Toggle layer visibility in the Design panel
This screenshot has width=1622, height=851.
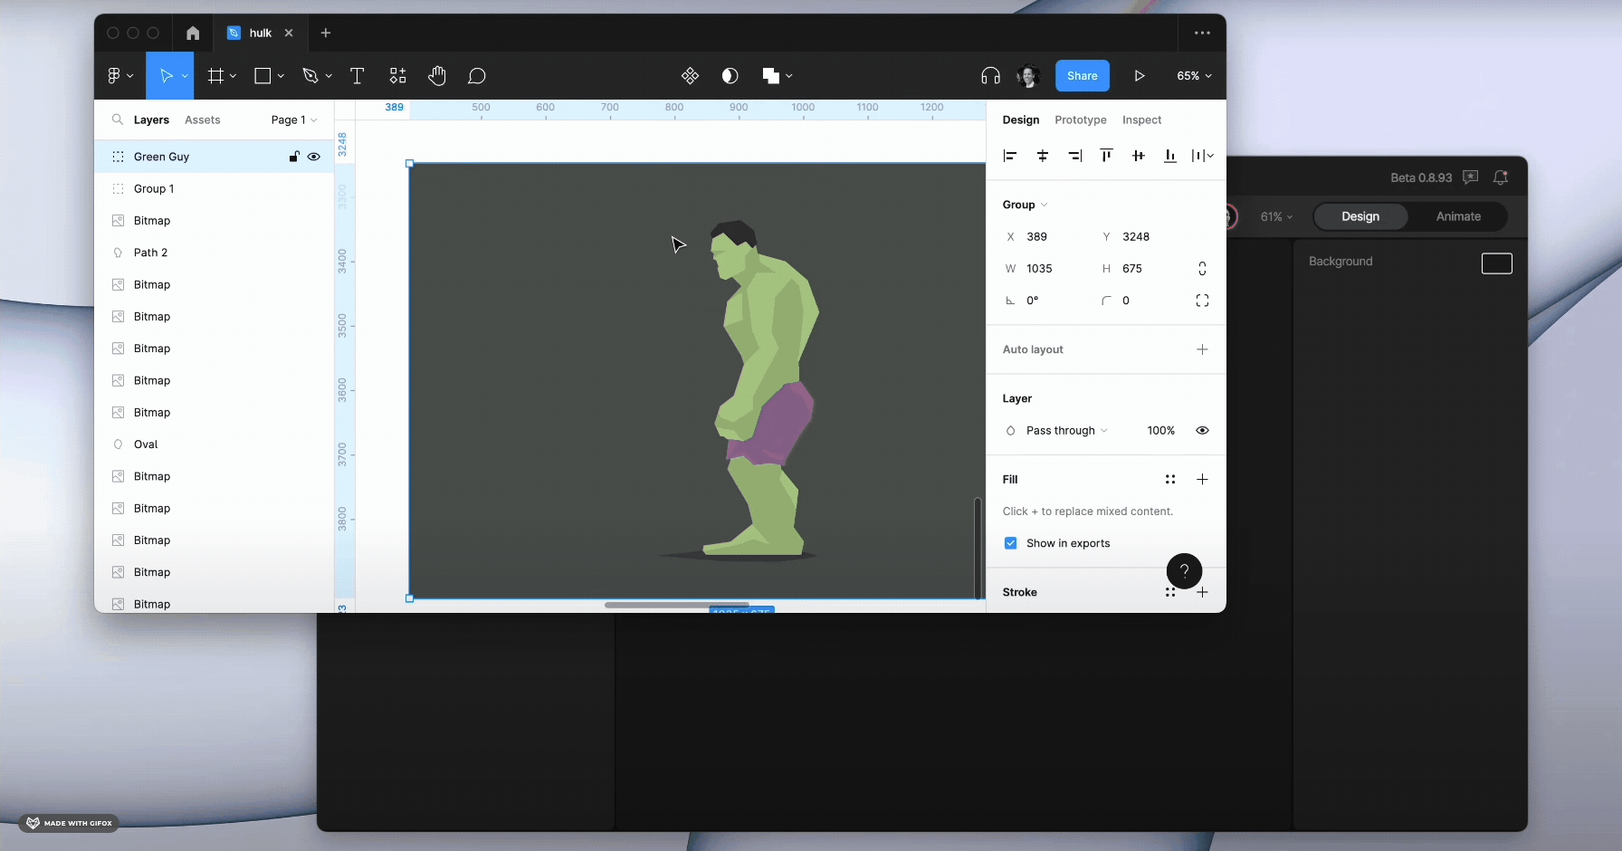(x=1202, y=431)
